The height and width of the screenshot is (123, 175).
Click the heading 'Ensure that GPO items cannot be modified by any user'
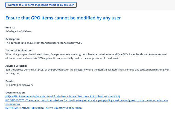63,18
